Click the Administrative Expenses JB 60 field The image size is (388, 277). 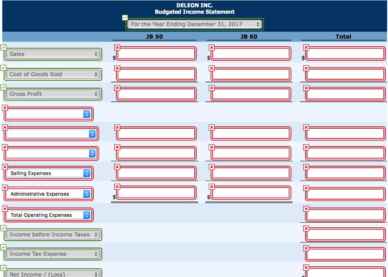[x=251, y=193]
